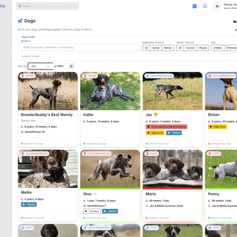The height and width of the screenshot is (237, 237).
Task: Click Marlo's puppies photo
Action: coord(173,169)
